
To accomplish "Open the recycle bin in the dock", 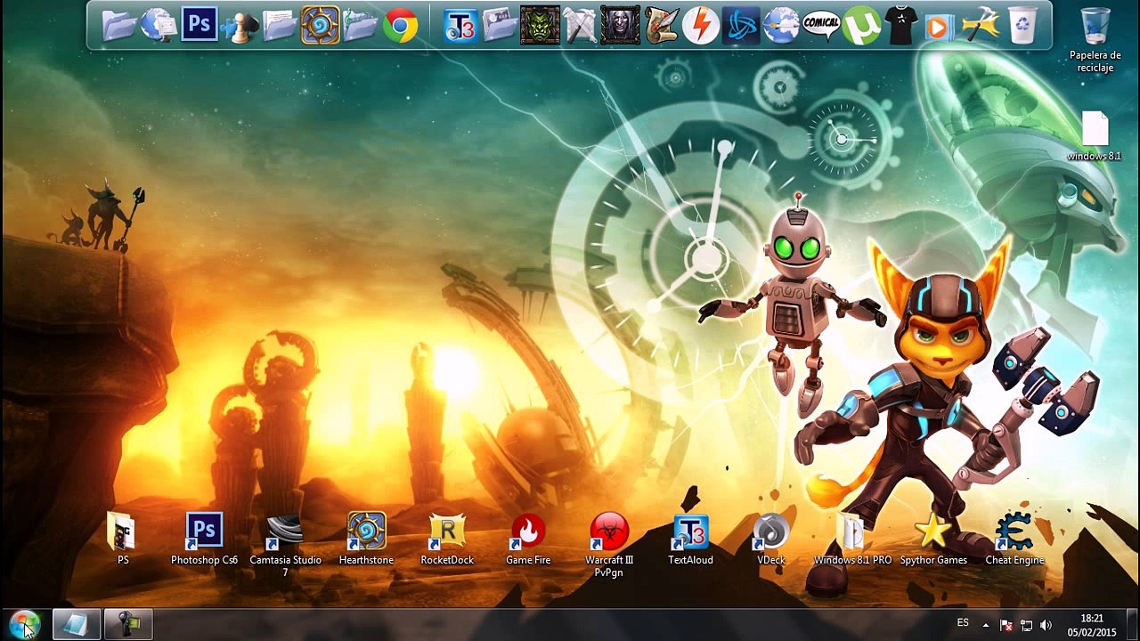I will 1022,25.
